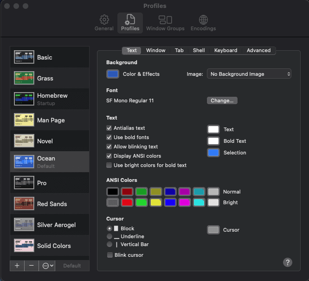The width and height of the screenshot is (309, 281).
Task: Click the minus icon to remove profile
Action: click(31, 266)
